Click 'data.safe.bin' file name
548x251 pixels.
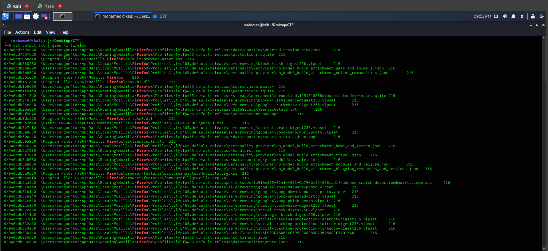(300, 160)
